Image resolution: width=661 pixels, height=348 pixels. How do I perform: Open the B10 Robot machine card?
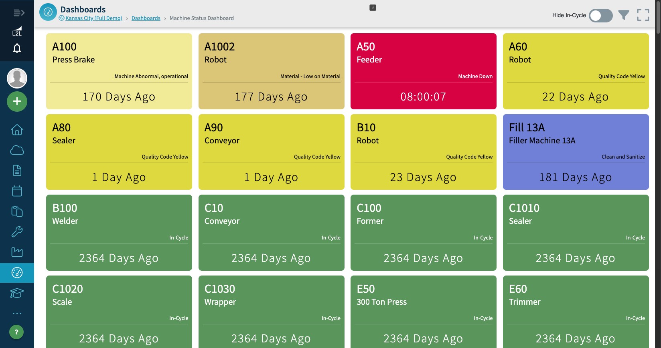[x=424, y=152]
